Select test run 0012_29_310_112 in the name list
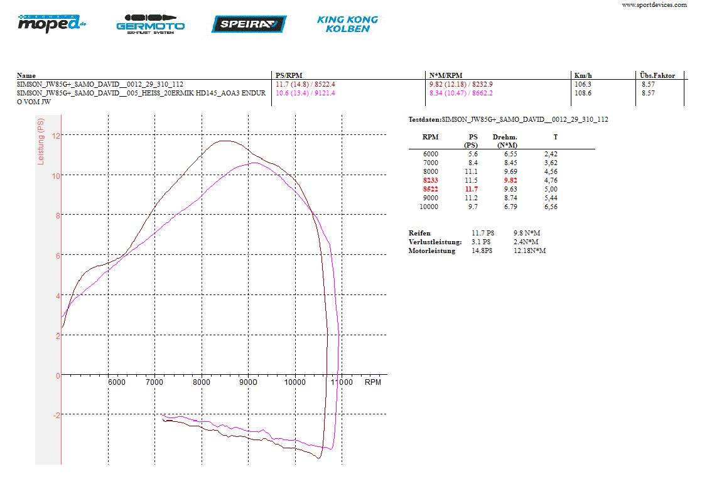The height and width of the screenshot is (496, 702). click(x=100, y=84)
